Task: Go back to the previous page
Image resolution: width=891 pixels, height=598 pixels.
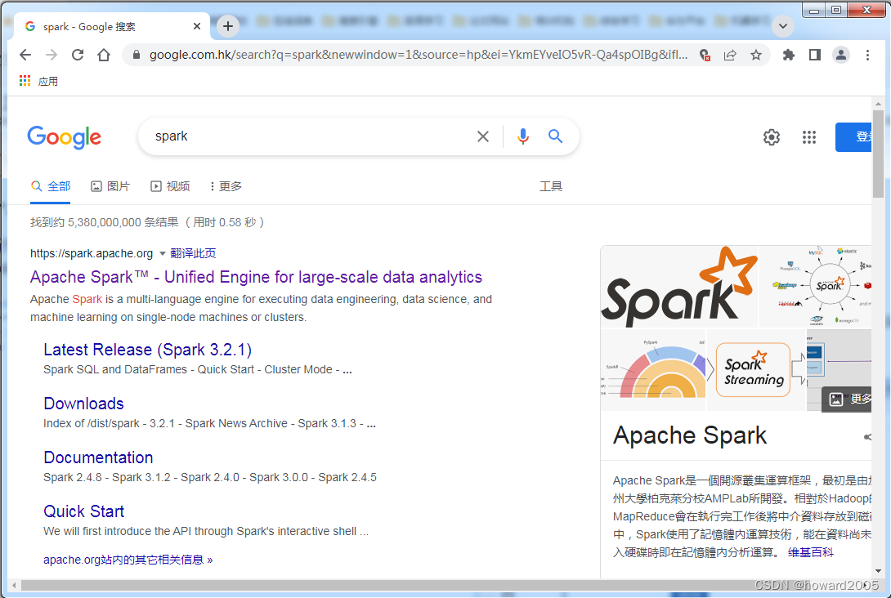Action: (x=25, y=55)
